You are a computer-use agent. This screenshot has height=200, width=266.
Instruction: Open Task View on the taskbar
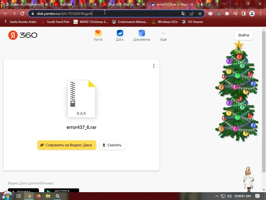click(x=19, y=196)
